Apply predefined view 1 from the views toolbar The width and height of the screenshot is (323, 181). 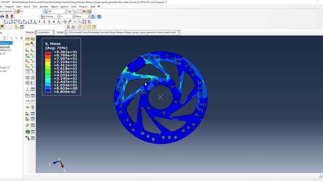pyautogui.click(x=39, y=22)
